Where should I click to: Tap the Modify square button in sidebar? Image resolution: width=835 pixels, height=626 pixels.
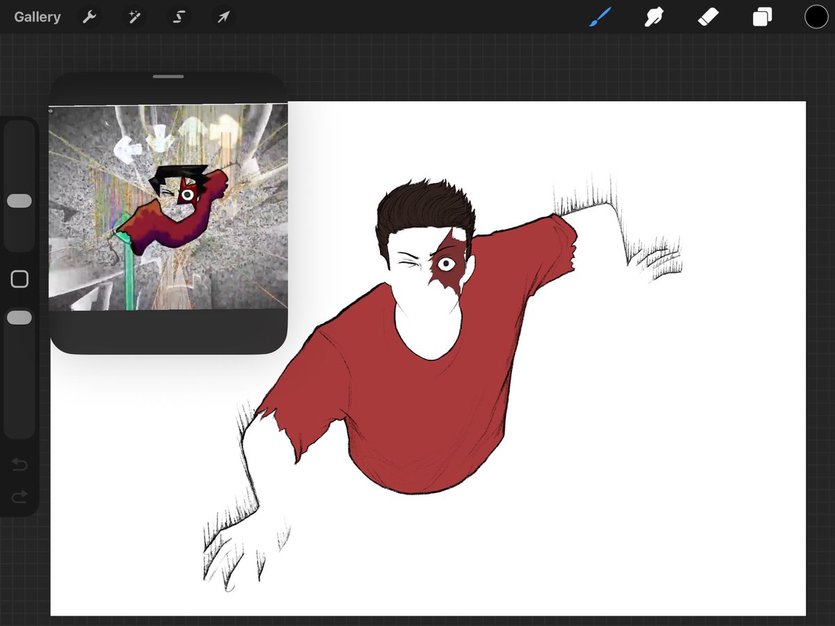19,280
